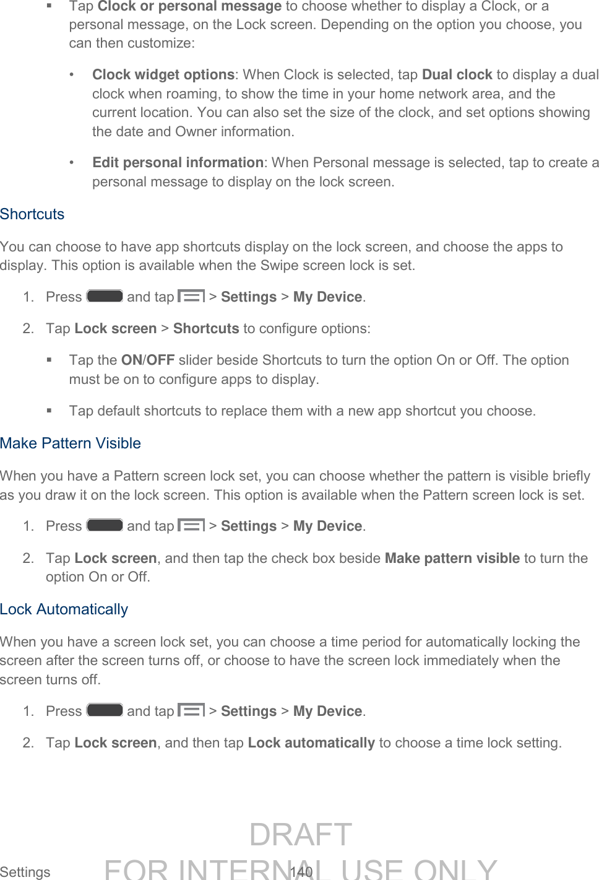599x880 pixels.
Task: Click the menu icon in Shortcuts steps
Action: tap(191, 296)
